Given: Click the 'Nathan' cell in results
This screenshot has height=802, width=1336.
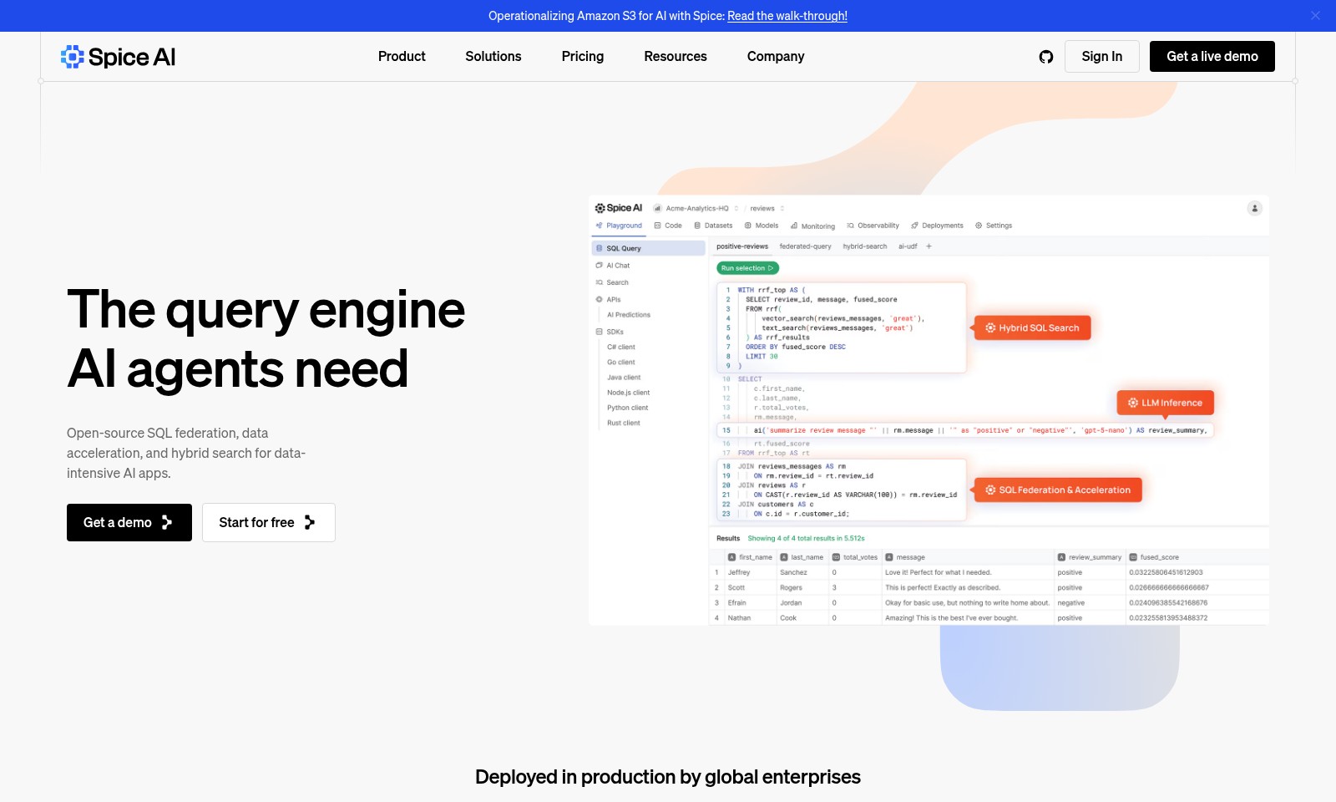Looking at the screenshot, I should point(739,618).
